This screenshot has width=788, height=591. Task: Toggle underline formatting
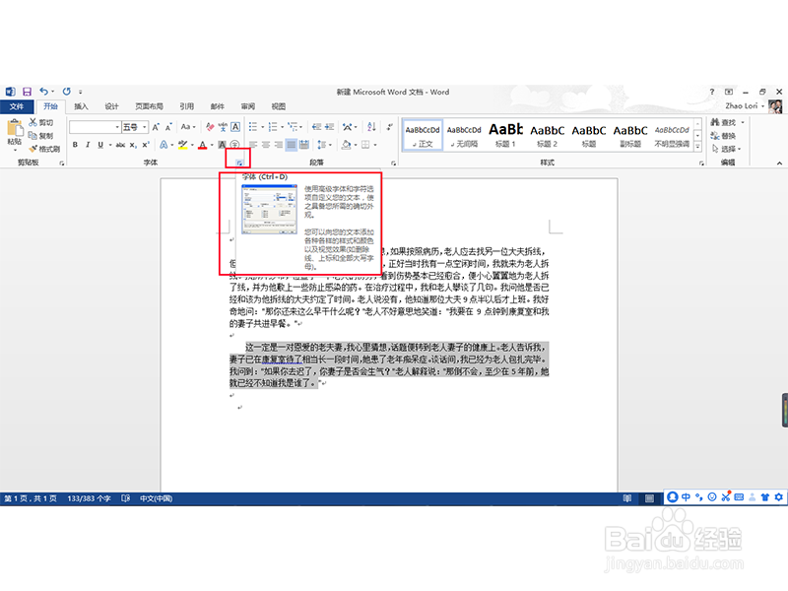tap(98, 144)
